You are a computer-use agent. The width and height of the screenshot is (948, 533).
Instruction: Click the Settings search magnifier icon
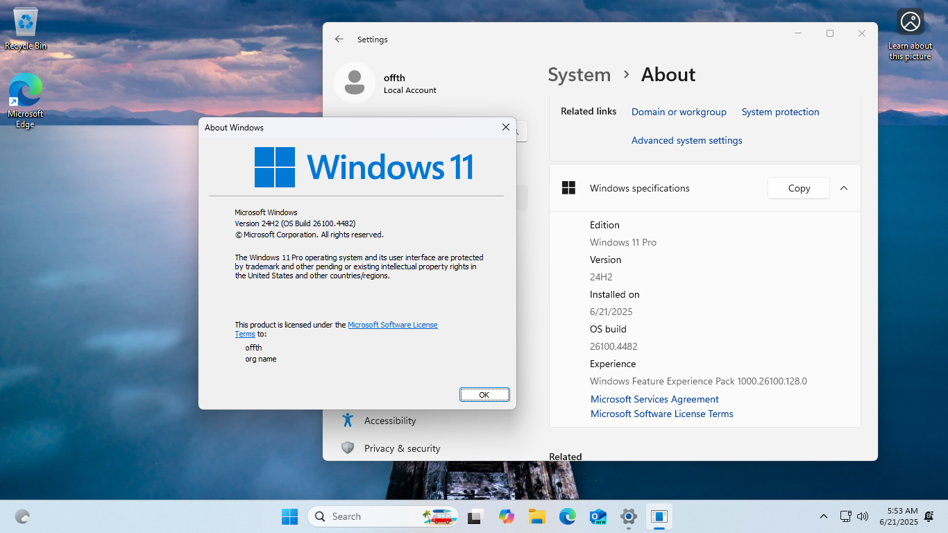516,131
